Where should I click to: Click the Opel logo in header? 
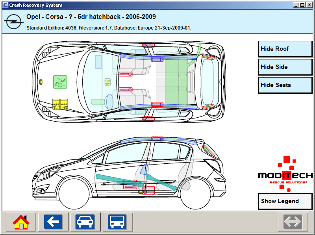pyautogui.click(x=14, y=22)
